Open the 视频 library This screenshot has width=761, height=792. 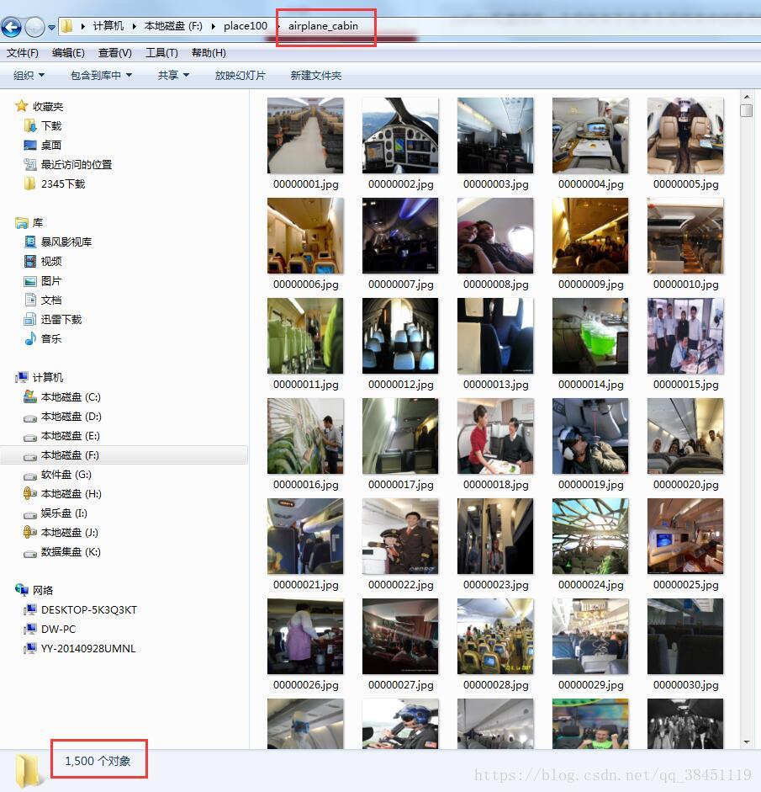click(x=50, y=261)
